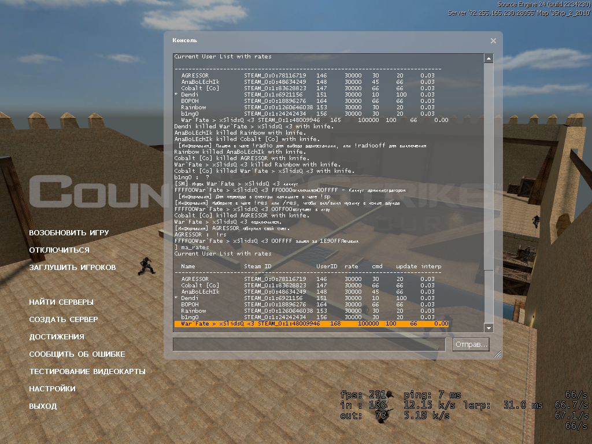Click 'AnaBoLEchIk killed Rainbow with knife.' line
Image resolution: width=592 pixels, height=444 pixels.
tap(240, 133)
